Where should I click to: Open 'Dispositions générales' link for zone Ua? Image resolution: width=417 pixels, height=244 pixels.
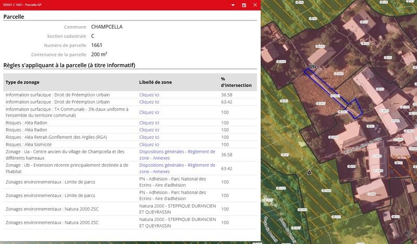(x=162, y=152)
